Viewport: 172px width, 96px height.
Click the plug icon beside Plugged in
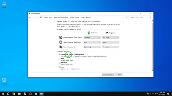(107, 33)
